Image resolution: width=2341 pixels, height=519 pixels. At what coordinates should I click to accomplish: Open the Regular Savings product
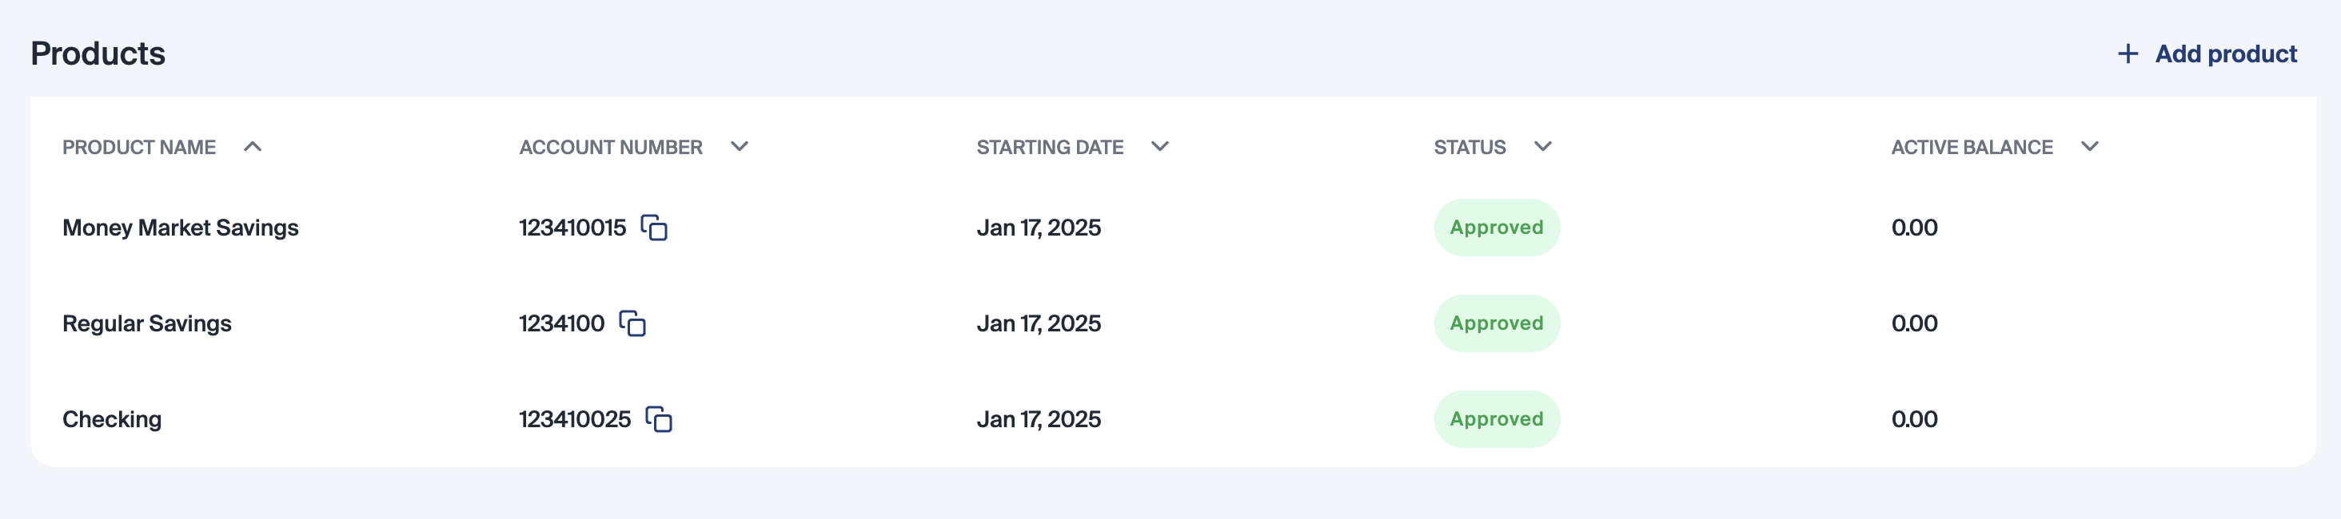pos(146,324)
